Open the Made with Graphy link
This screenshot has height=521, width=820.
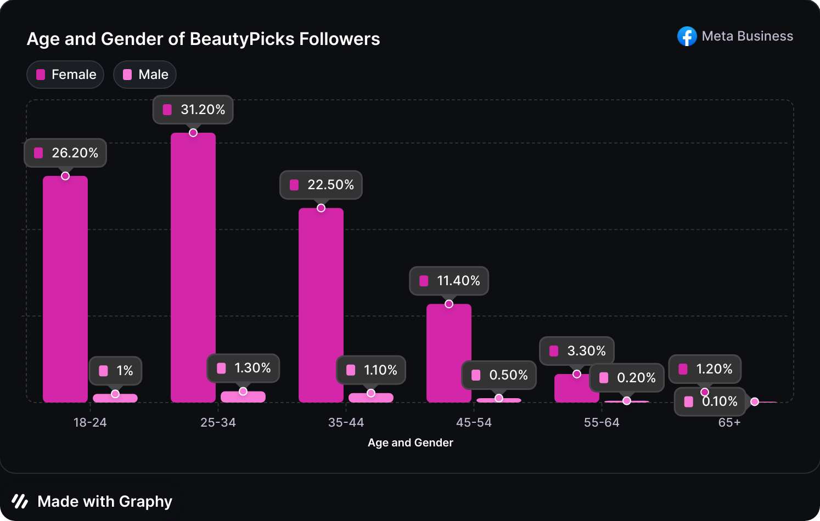click(104, 501)
